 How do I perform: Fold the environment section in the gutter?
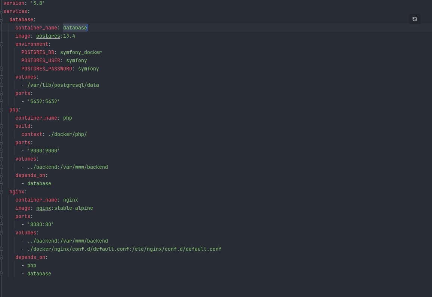1,44
